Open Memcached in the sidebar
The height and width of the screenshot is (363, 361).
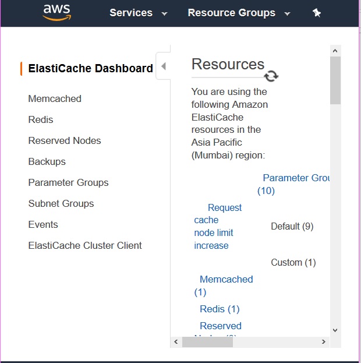coord(55,98)
